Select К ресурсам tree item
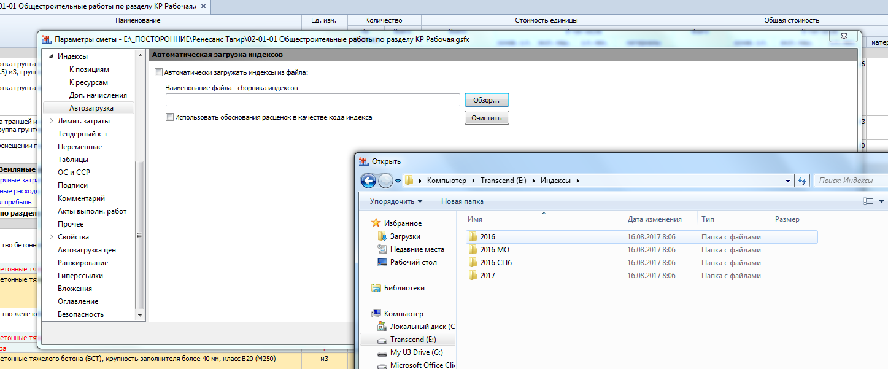Screen dimensions: 888x369 tap(88, 82)
